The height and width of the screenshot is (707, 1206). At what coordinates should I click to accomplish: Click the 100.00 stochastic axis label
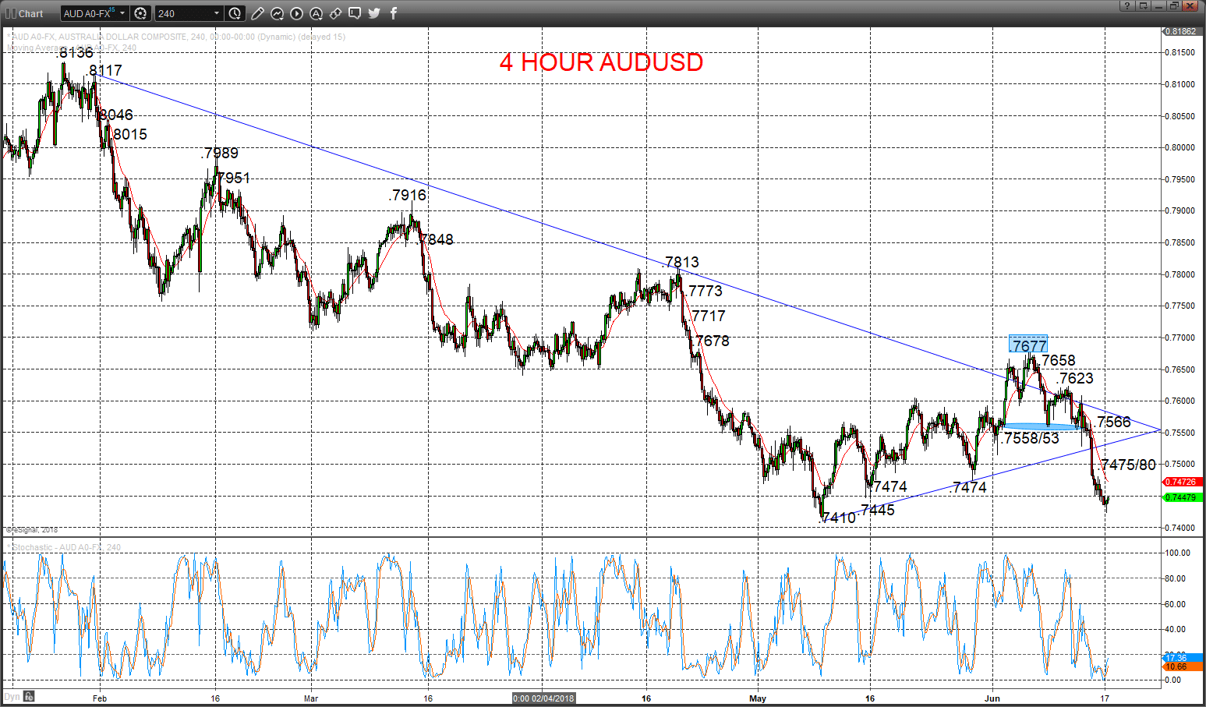pyautogui.click(x=1177, y=553)
